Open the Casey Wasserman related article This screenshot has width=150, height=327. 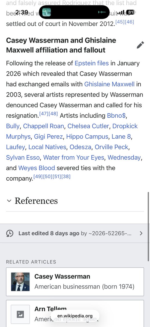[75, 282]
